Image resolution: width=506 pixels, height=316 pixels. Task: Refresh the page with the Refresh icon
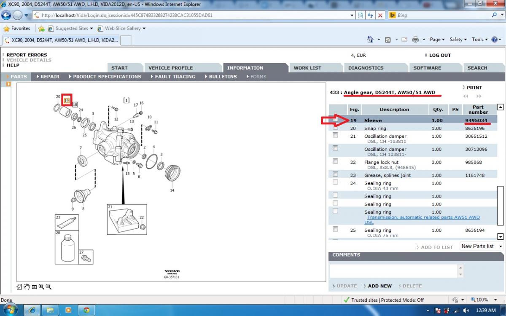pyautogui.click(x=371, y=15)
